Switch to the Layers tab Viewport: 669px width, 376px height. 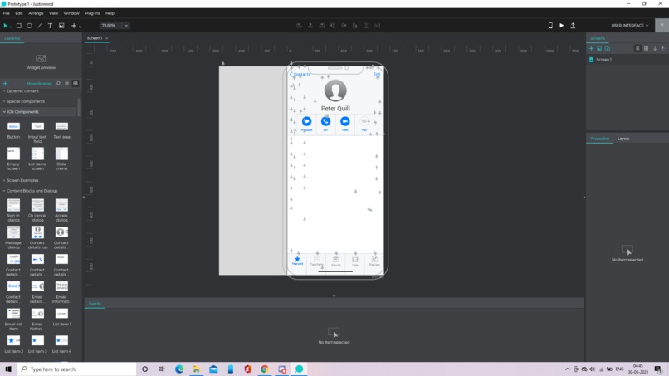pos(623,139)
